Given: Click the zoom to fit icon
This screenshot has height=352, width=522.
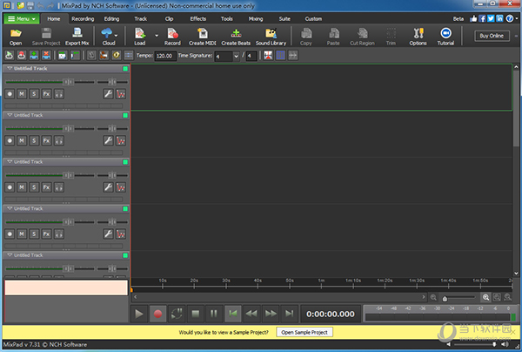Looking at the screenshot, I should point(497,297).
